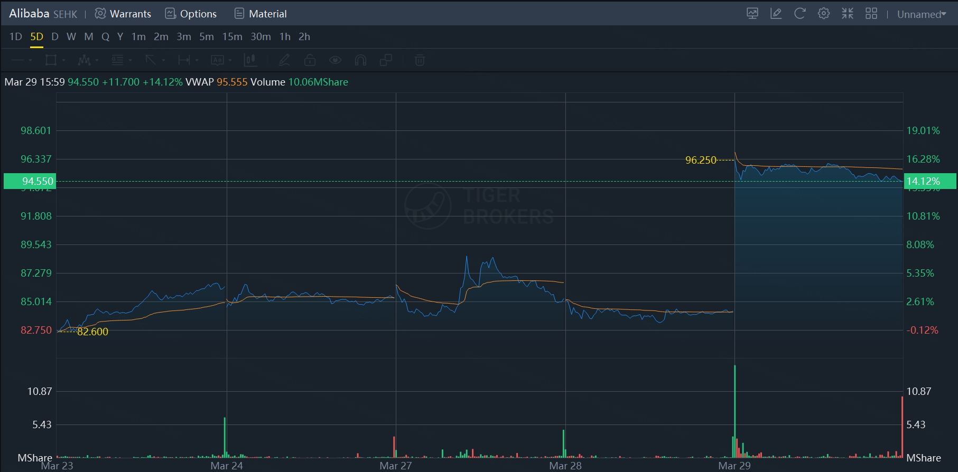This screenshot has width=958, height=472.
Task: Click the green 94.550 current price tag
Action: click(x=30, y=181)
